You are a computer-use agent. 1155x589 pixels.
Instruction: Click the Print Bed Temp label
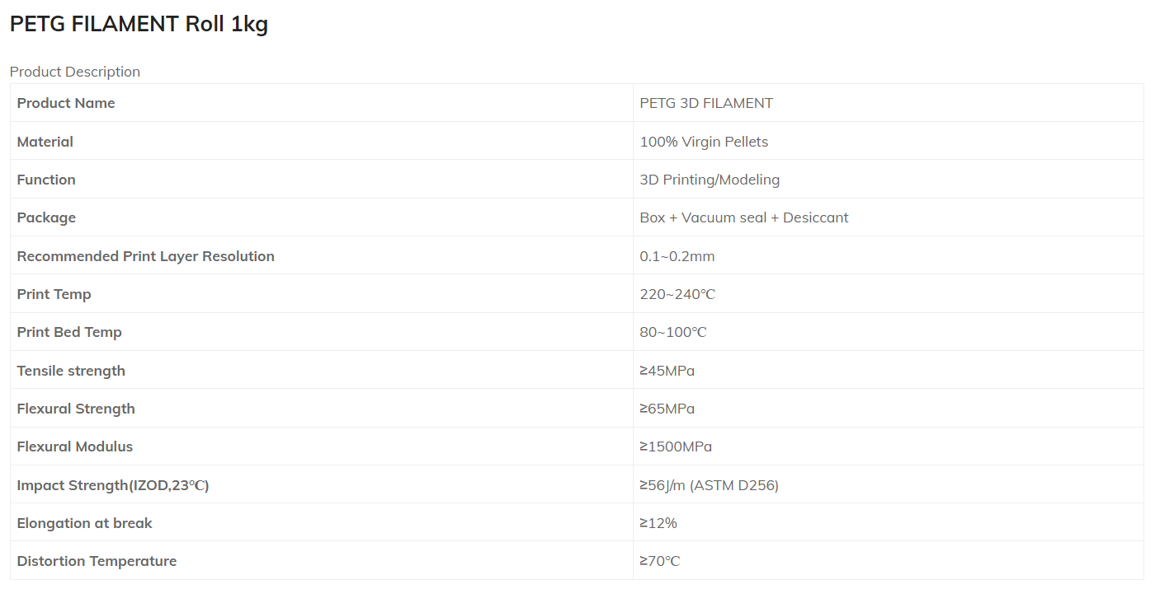[x=69, y=332]
